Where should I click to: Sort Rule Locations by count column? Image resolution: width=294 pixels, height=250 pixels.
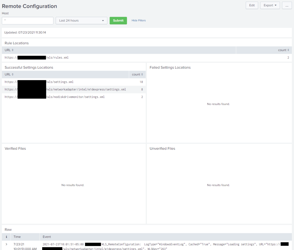click(283, 50)
